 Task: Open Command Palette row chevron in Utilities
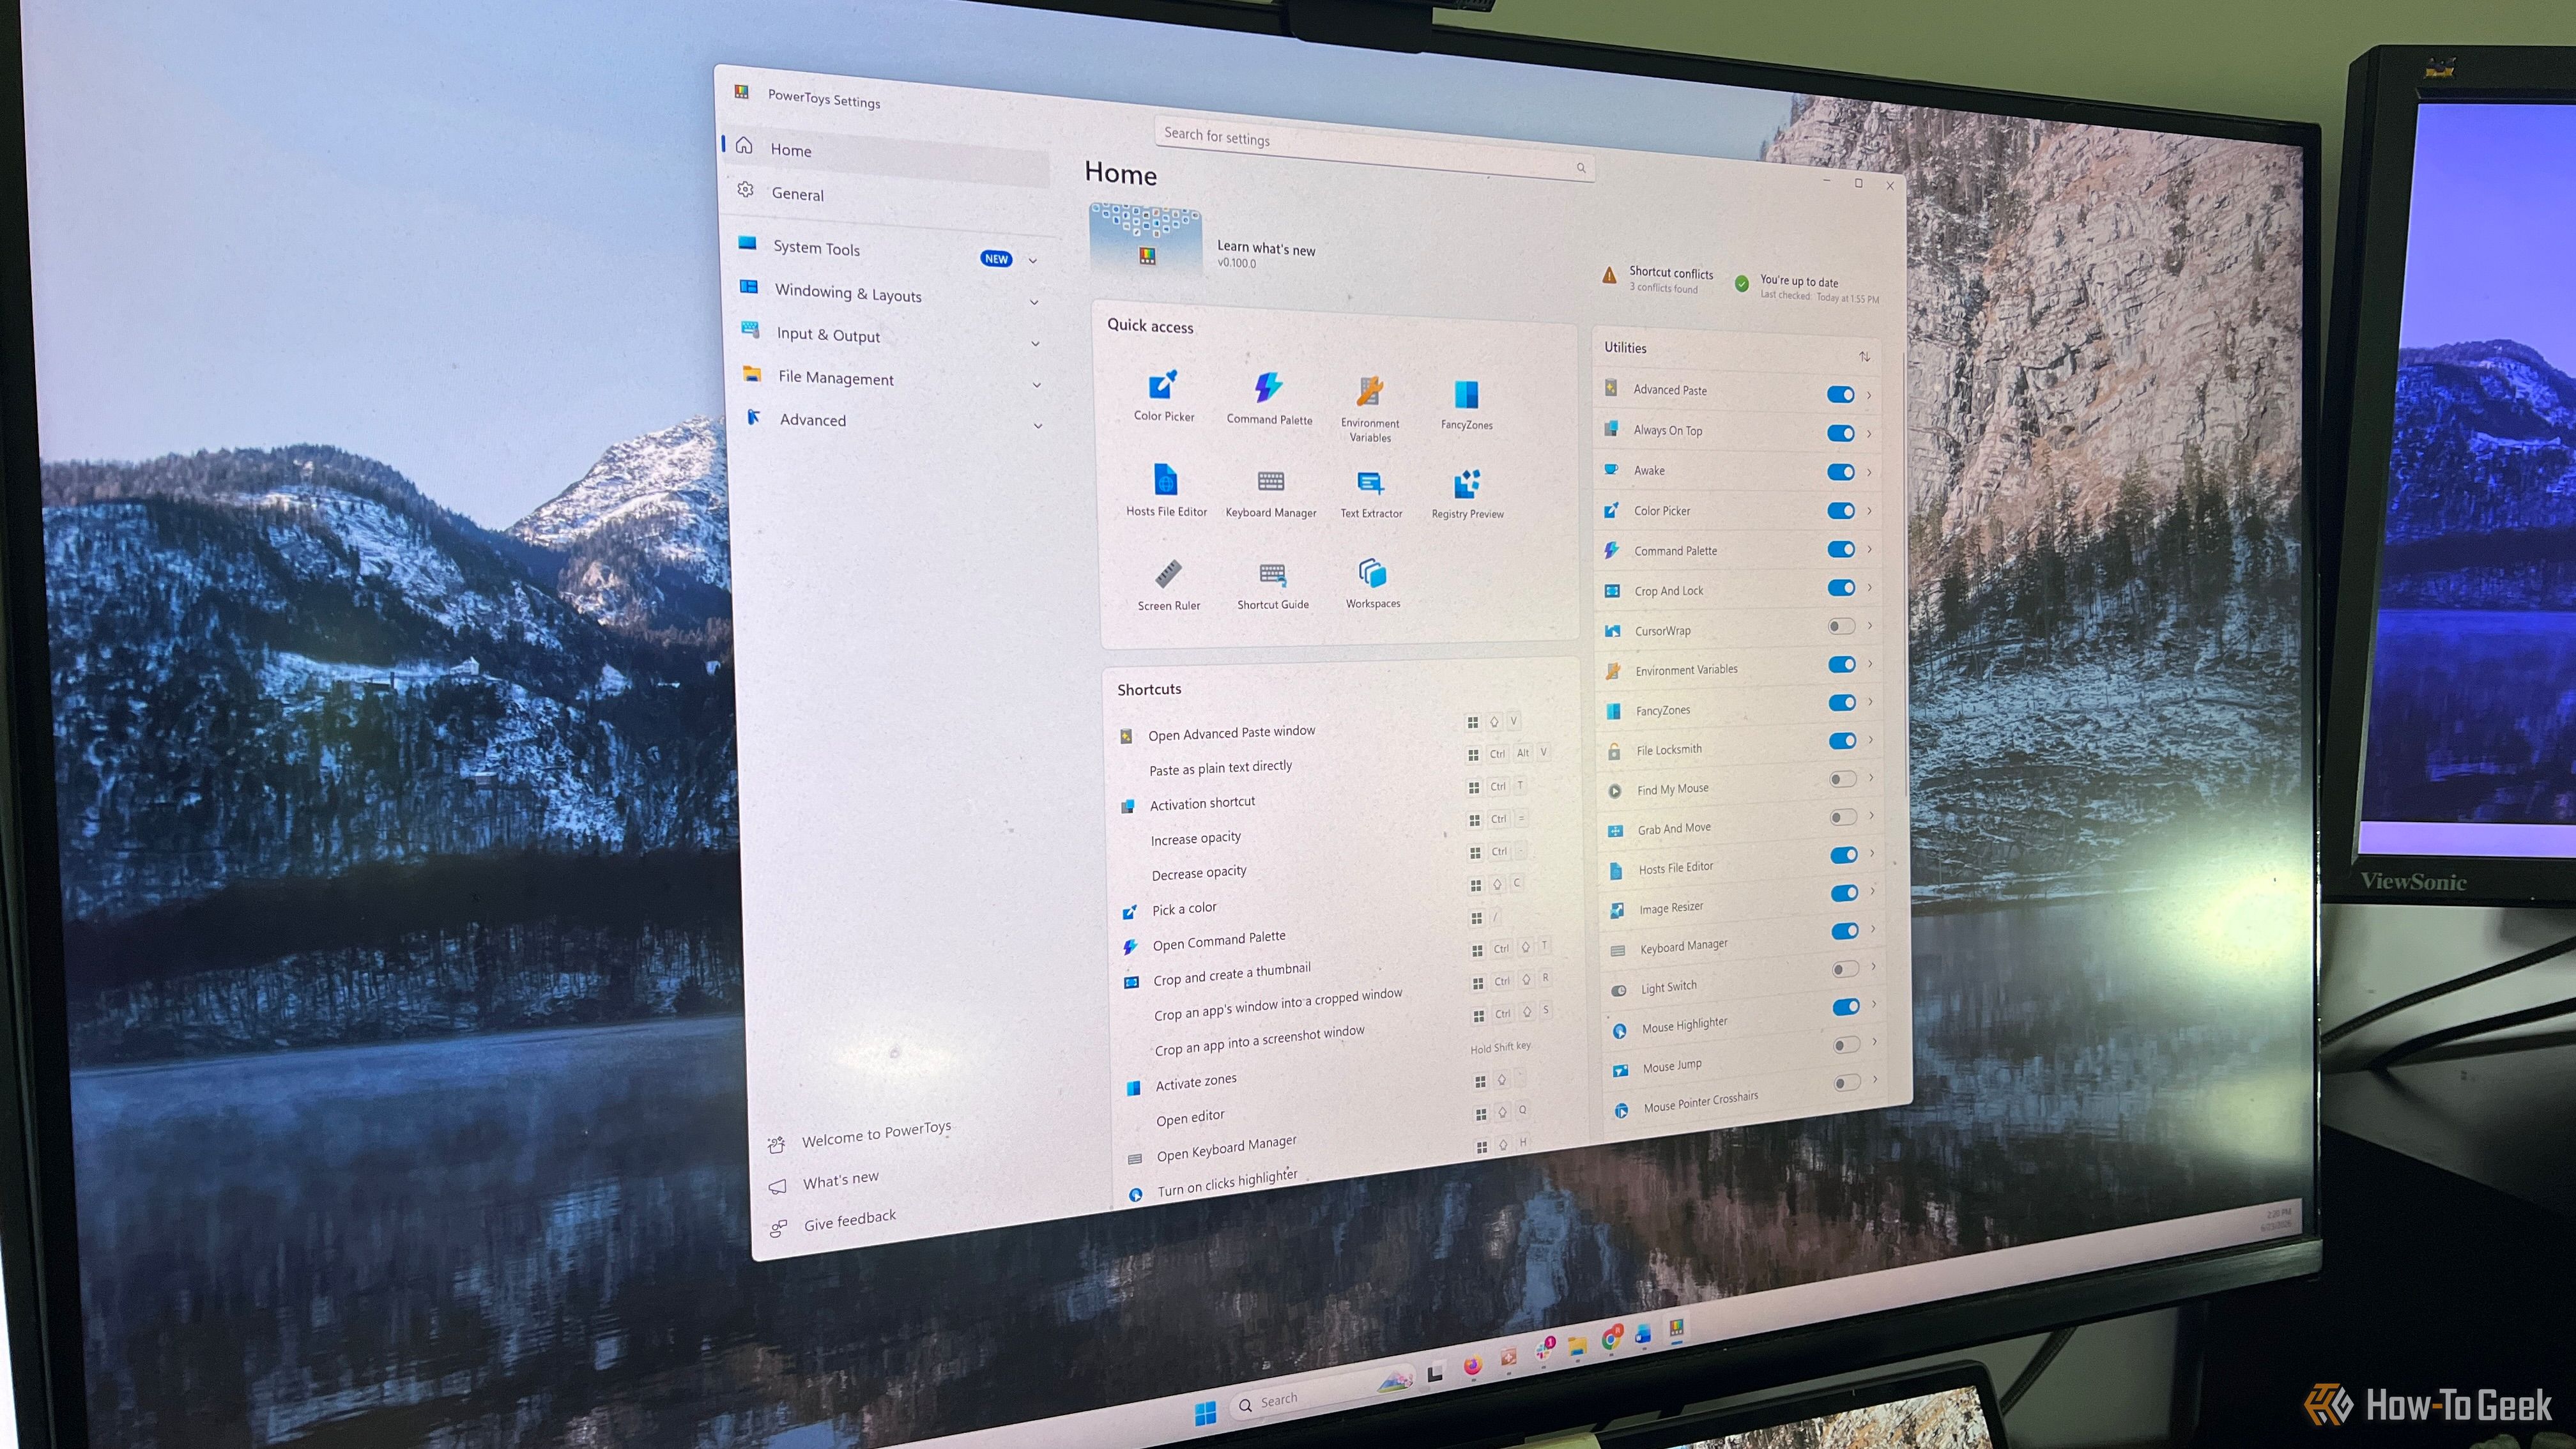click(x=1869, y=549)
